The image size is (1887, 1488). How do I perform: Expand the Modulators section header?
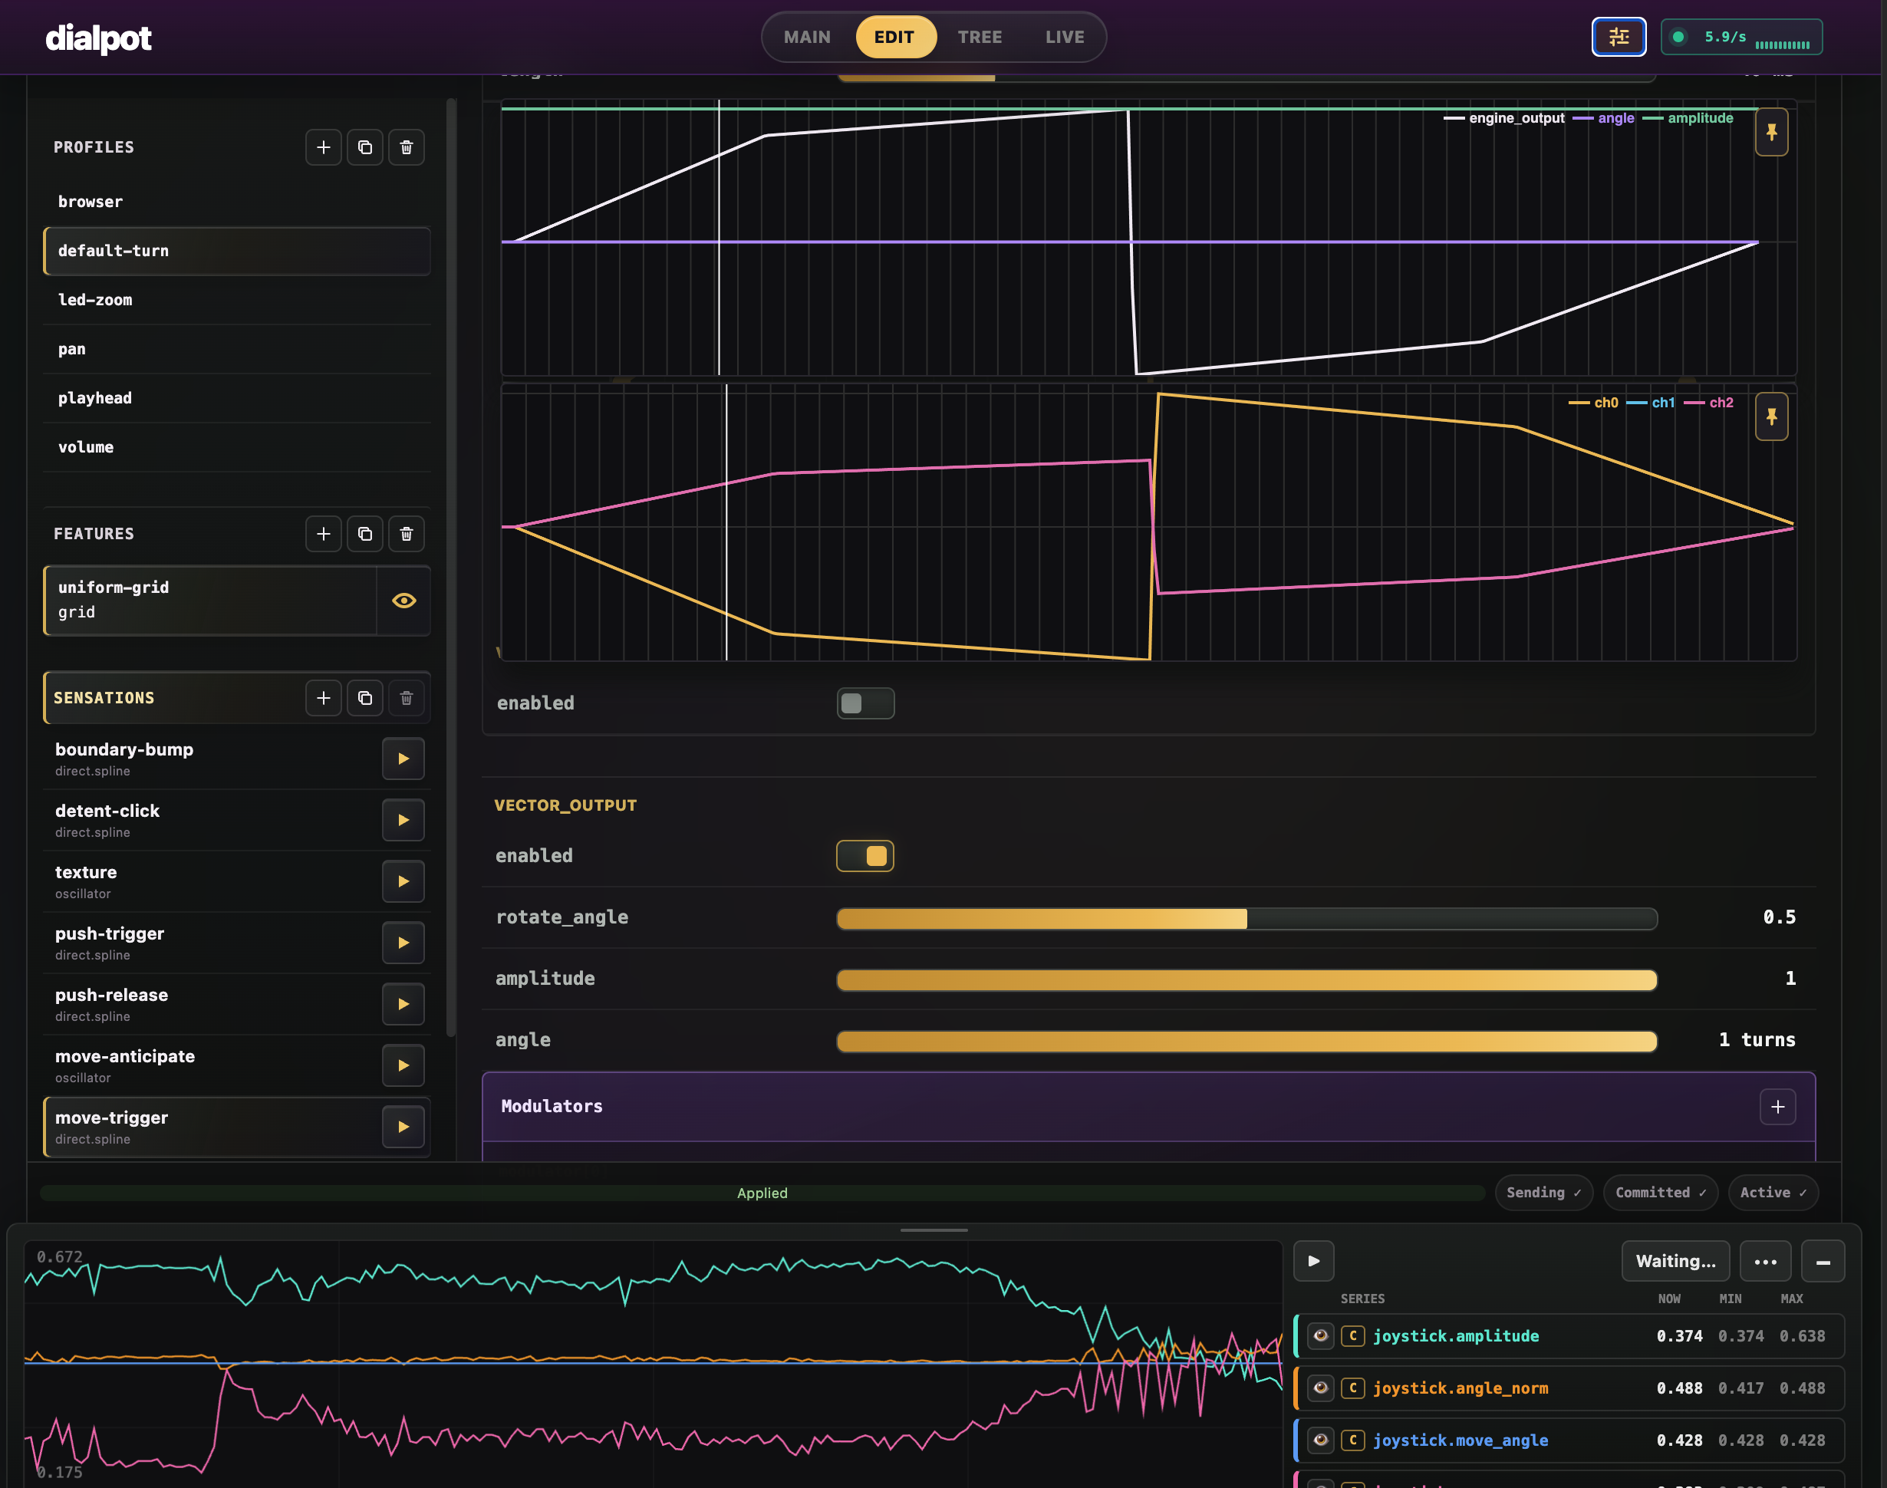1148,1107
